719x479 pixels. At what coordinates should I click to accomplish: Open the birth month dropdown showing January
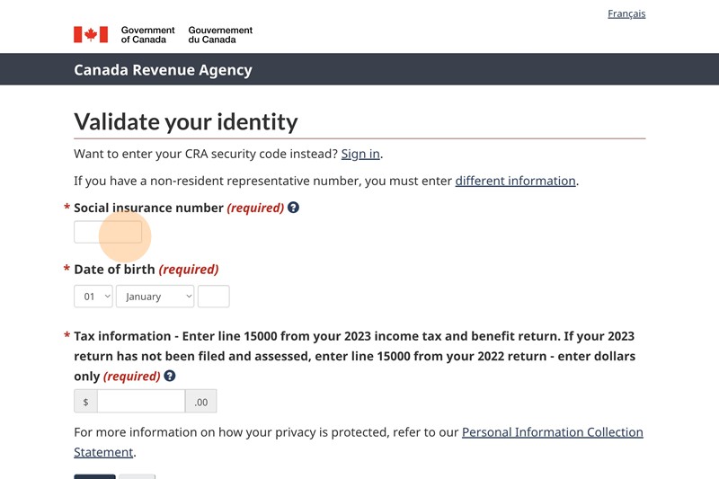click(x=155, y=297)
